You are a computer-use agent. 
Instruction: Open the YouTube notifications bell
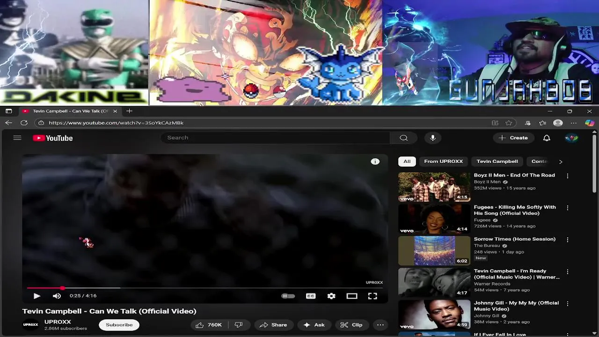(x=547, y=138)
